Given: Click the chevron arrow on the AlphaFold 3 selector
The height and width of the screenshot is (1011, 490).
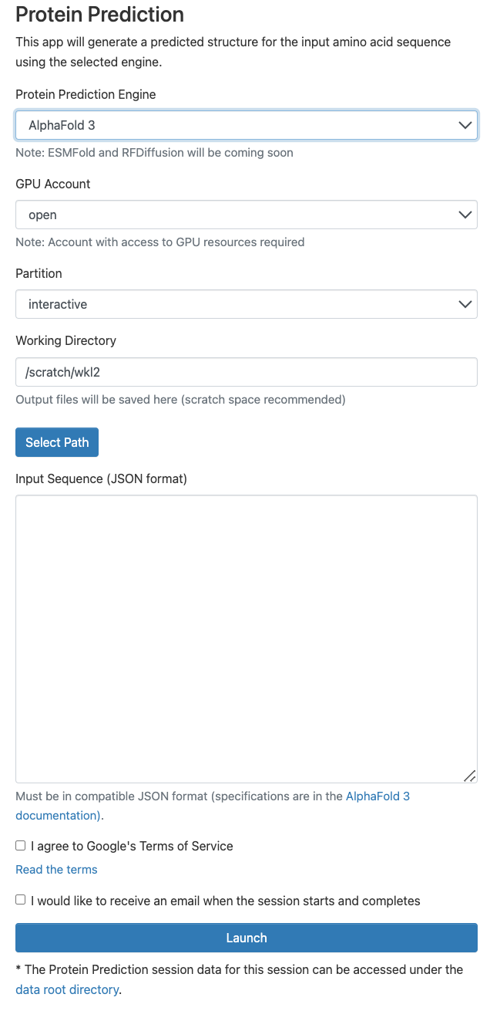Looking at the screenshot, I should click(465, 125).
